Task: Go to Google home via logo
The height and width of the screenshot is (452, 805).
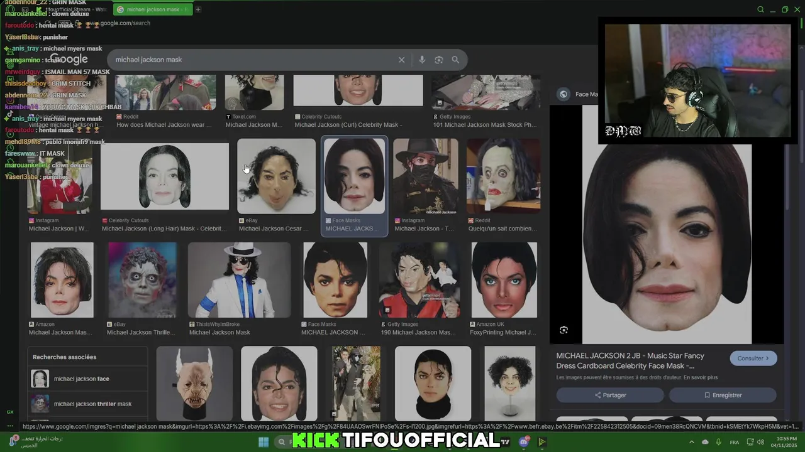Action: coord(68,59)
